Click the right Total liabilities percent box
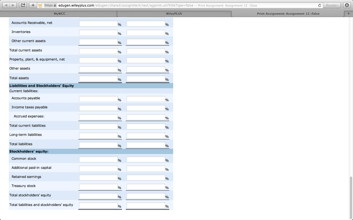The image size is (353, 220). click(x=146, y=145)
